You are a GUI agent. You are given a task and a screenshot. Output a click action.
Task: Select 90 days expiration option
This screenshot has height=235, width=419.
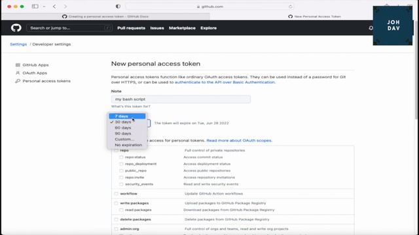[x=127, y=133]
